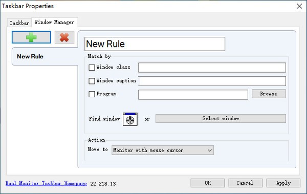The image size is (307, 194).
Task: Click the rule name text field
Action: (155, 44)
